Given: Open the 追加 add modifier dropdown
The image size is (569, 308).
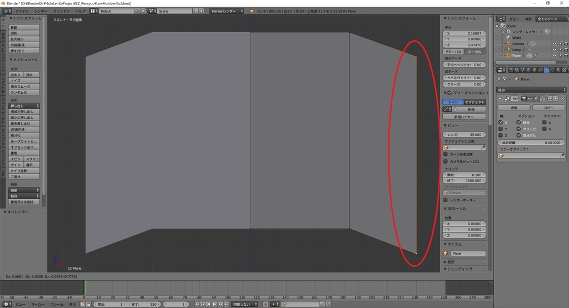Looking at the screenshot, I should pyautogui.click(x=531, y=90).
